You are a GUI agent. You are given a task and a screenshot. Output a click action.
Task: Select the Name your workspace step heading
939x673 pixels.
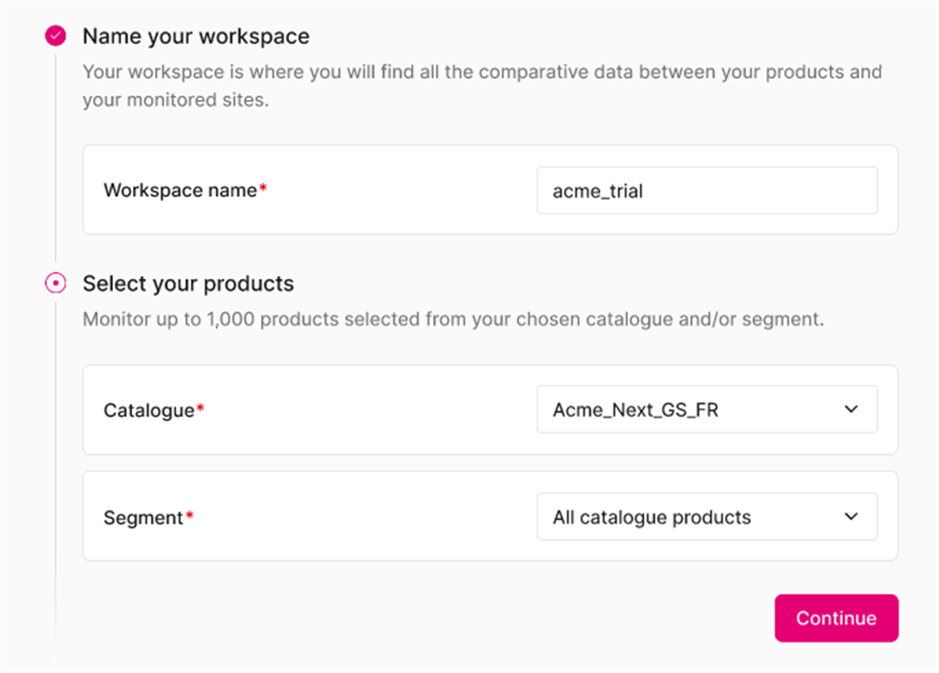pyautogui.click(x=196, y=37)
